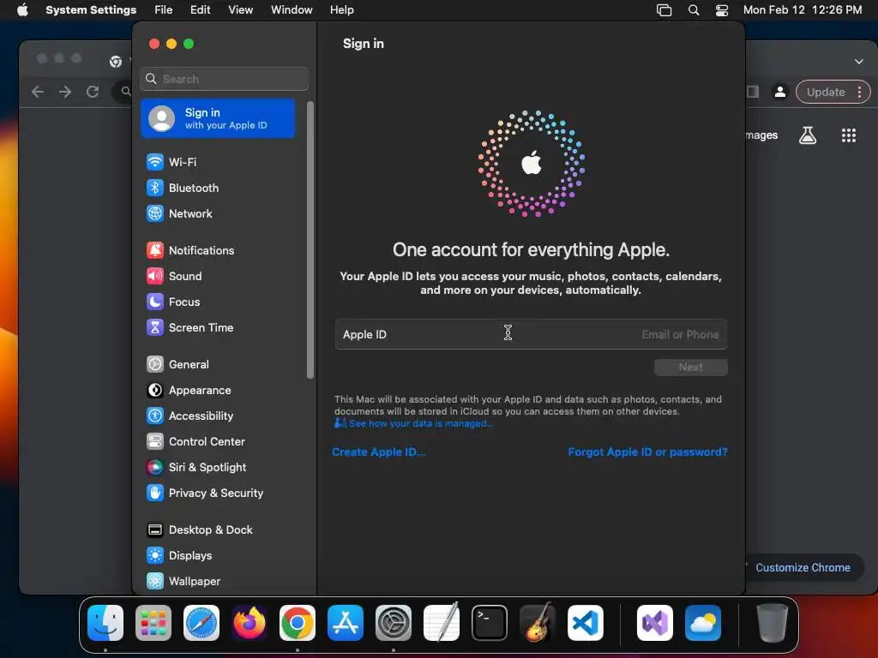This screenshot has width=878, height=658.
Task: Click Chrome's Update button
Action: click(826, 92)
